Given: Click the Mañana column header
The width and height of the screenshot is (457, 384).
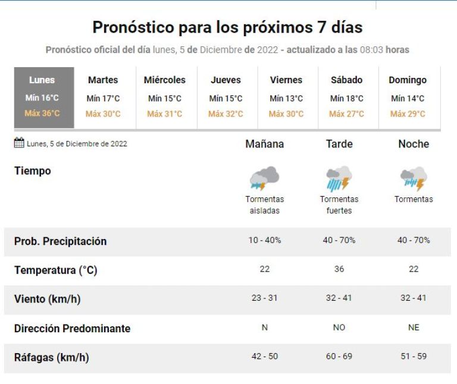Looking at the screenshot, I should [x=265, y=144].
